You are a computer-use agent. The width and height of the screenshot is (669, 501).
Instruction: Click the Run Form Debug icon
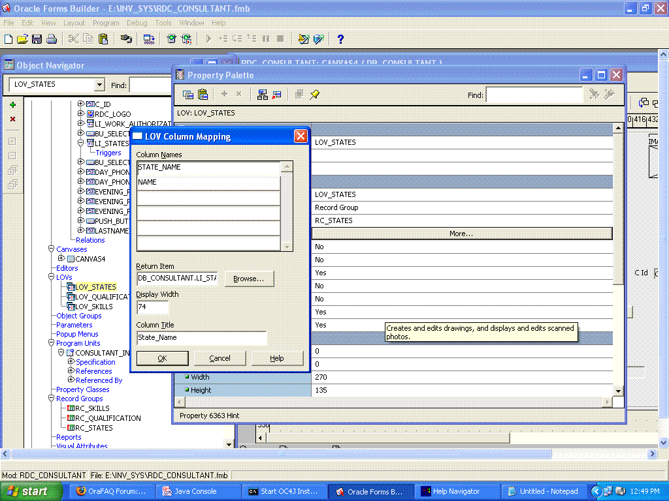pos(186,39)
